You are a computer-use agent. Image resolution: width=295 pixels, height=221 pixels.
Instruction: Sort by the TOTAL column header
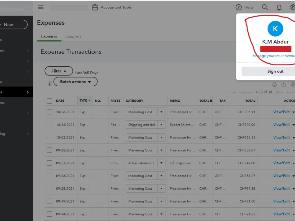click(250, 101)
